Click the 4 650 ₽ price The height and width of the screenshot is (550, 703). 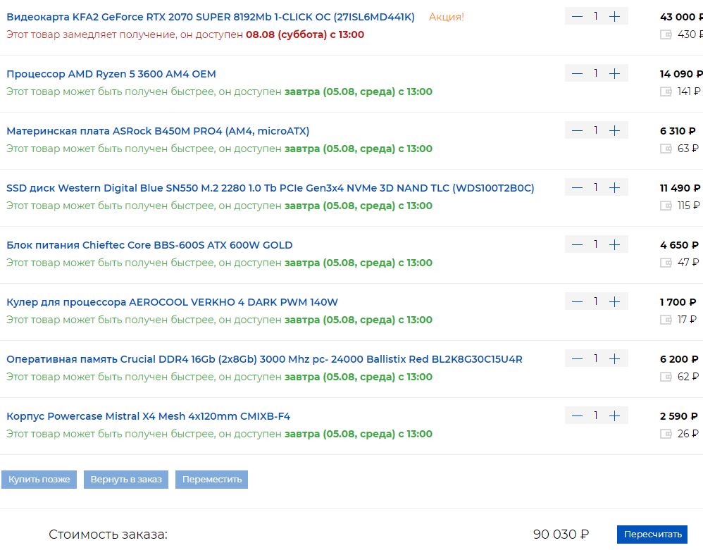[x=679, y=245]
